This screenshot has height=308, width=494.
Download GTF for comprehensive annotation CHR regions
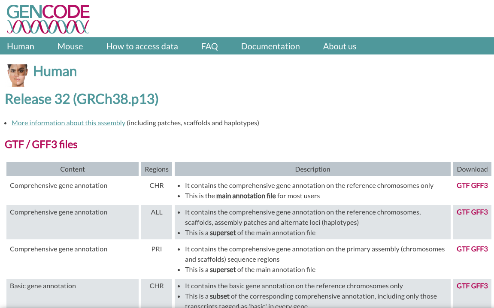(x=463, y=186)
